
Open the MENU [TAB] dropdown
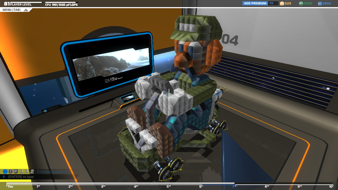coord(15,10)
